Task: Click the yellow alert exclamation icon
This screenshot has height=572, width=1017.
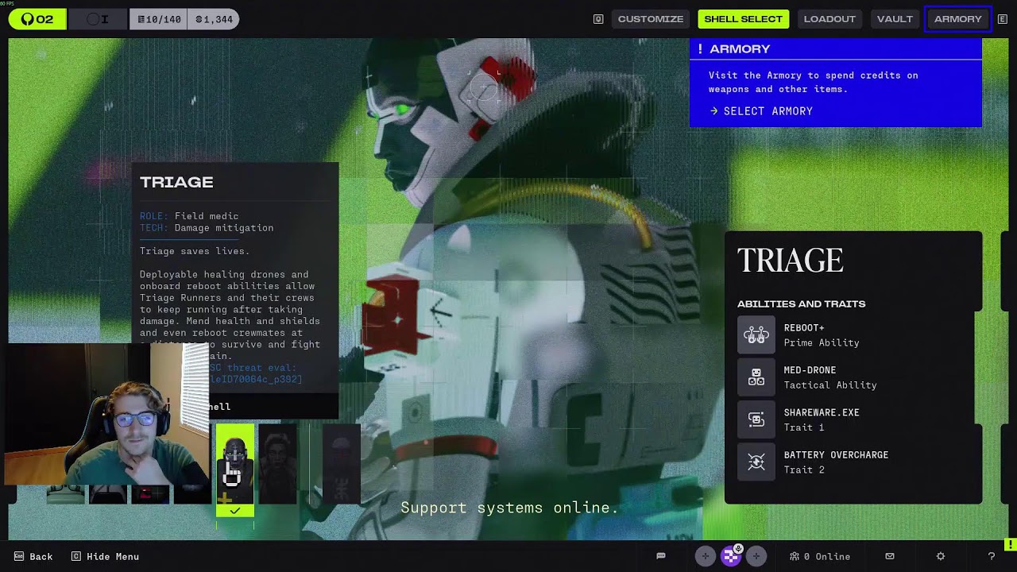Action: click(x=1010, y=545)
